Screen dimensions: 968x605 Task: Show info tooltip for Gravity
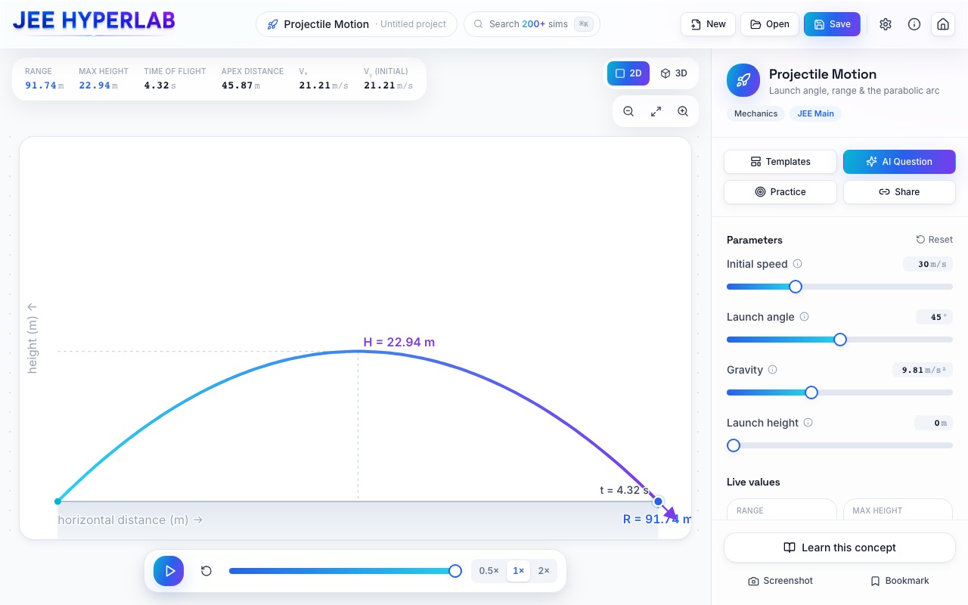(x=772, y=370)
